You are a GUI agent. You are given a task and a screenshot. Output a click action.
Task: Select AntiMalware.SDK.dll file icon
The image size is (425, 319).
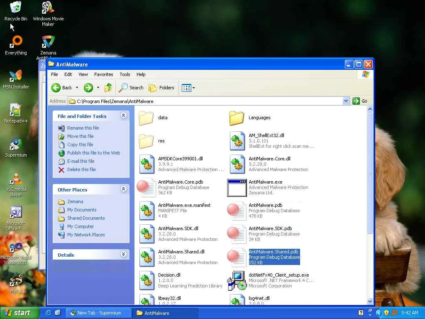(x=147, y=234)
